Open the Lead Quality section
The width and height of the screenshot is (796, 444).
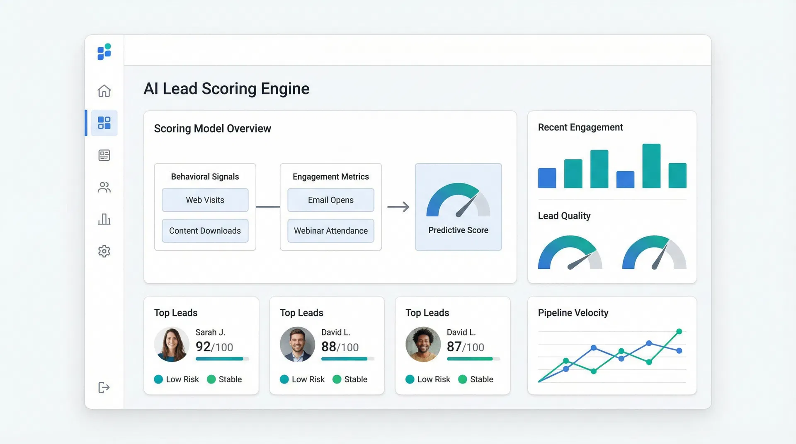point(564,215)
